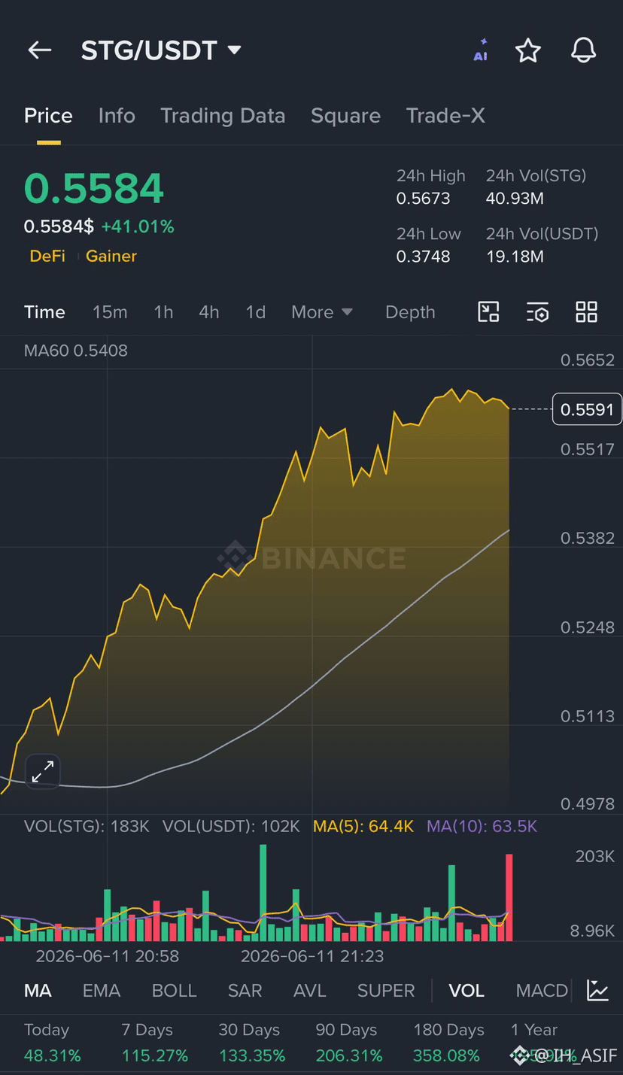Tap the 24h Vol(USDT) 19.18M value
The width and height of the screenshot is (623, 1075).
pyautogui.click(x=515, y=257)
